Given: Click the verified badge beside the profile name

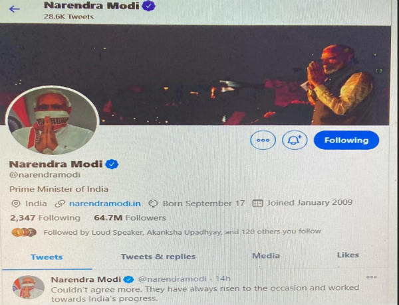Looking at the screenshot, I should [x=112, y=164].
